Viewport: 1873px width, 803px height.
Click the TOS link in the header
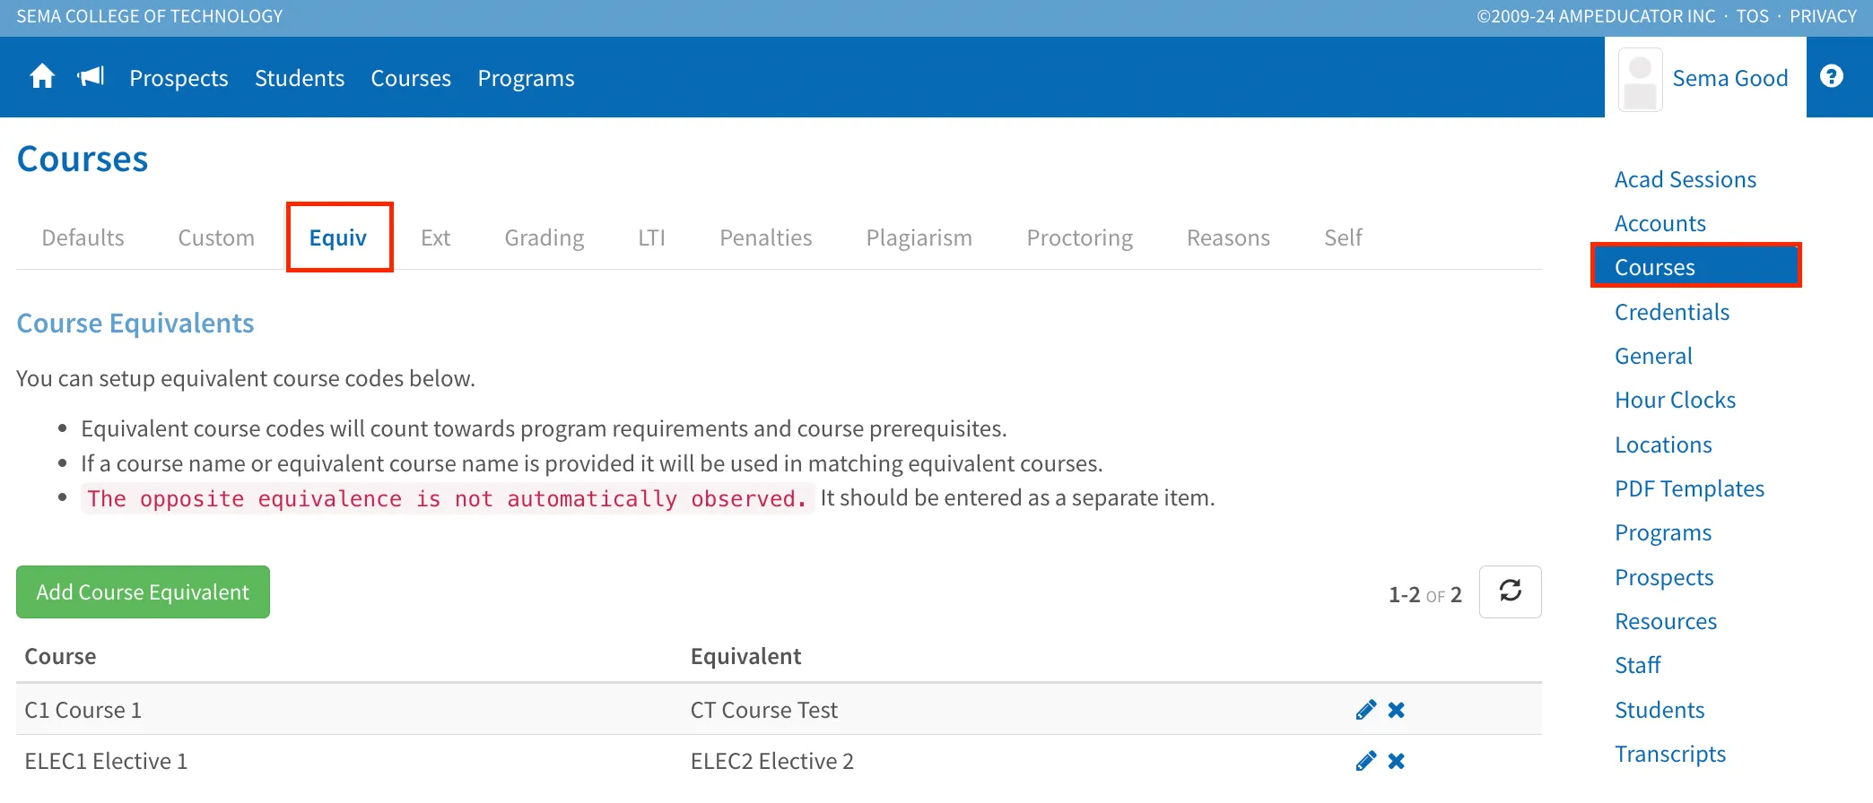[1752, 16]
